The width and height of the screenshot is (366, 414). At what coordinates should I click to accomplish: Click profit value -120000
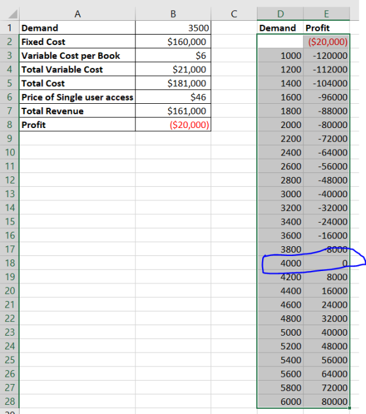(327, 56)
